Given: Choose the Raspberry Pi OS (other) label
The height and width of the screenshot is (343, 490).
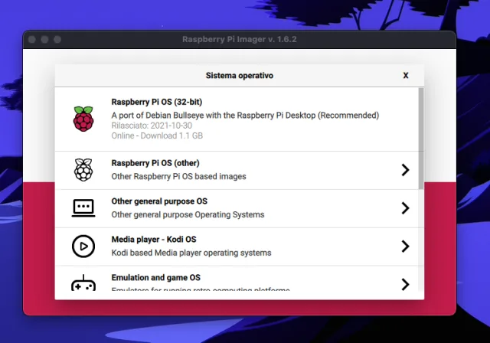Looking at the screenshot, I should coord(155,163).
